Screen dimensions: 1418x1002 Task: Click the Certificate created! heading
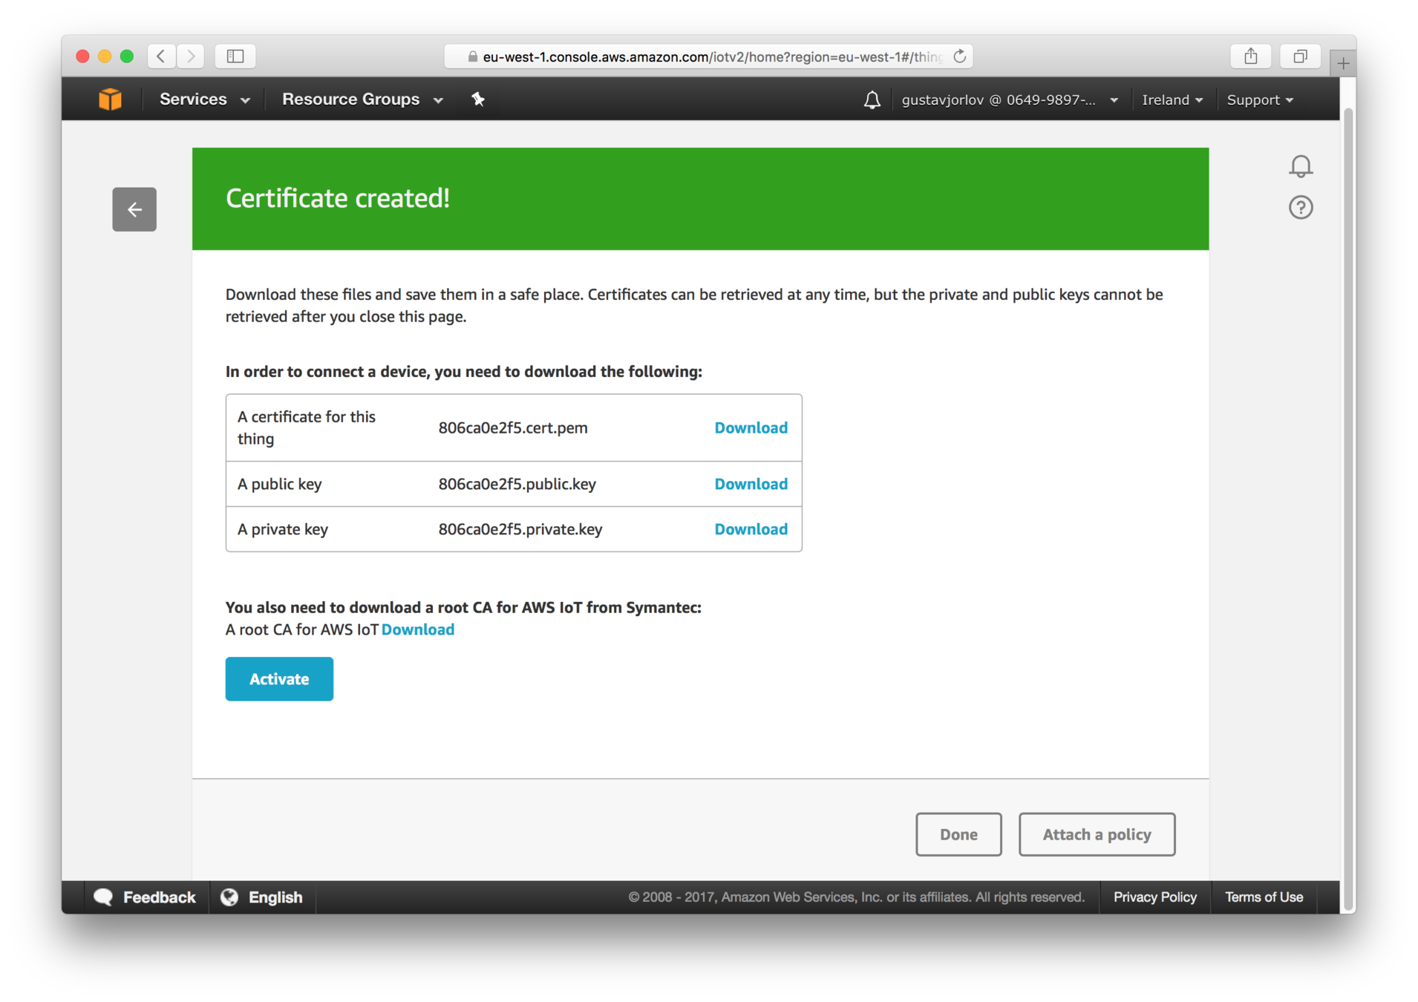click(338, 199)
